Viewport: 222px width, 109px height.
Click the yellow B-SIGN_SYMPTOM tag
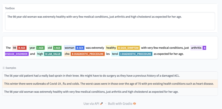[x=128, y=48]
